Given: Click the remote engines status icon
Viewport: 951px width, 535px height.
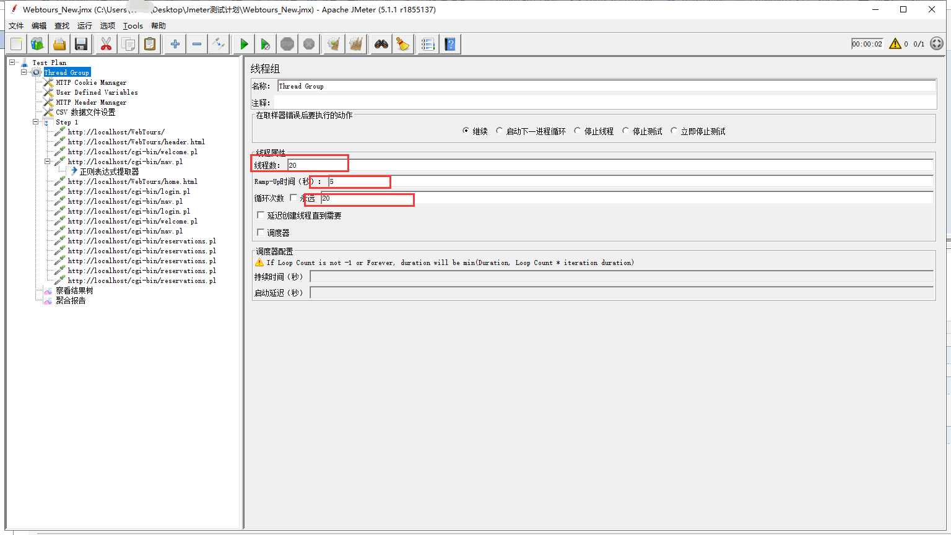Looking at the screenshot, I should 937,43.
